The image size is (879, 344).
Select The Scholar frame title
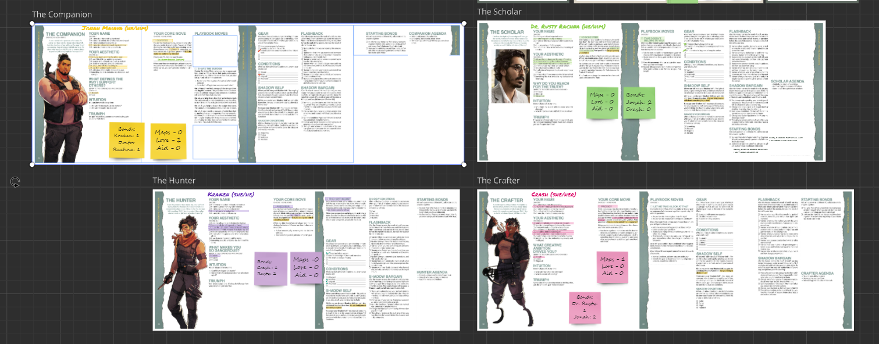coord(499,12)
